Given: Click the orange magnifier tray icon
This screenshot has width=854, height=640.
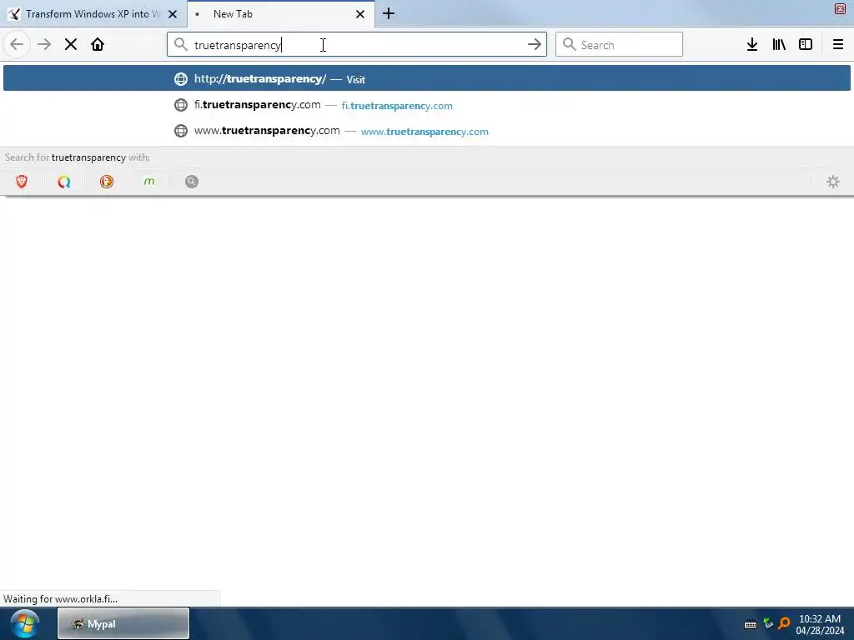Looking at the screenshot, I should [784, 623].
